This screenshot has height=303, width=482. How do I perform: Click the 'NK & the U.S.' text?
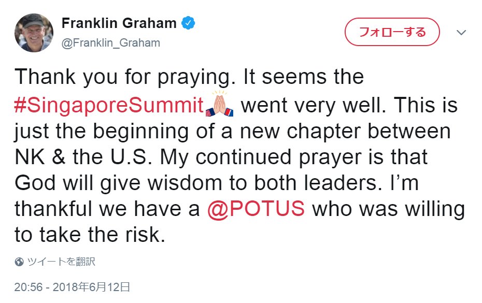pos(83,157)
